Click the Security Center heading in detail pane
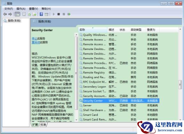 (42, 30)
